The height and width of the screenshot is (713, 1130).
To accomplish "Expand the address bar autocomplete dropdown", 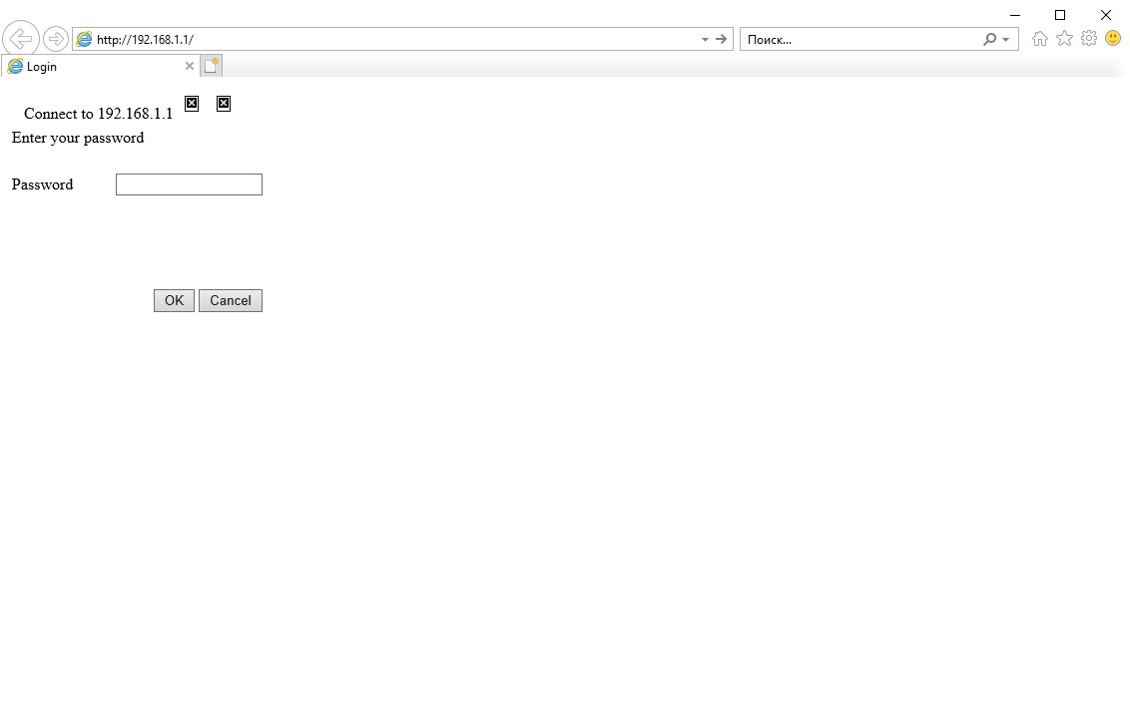I will pos(705,40).
